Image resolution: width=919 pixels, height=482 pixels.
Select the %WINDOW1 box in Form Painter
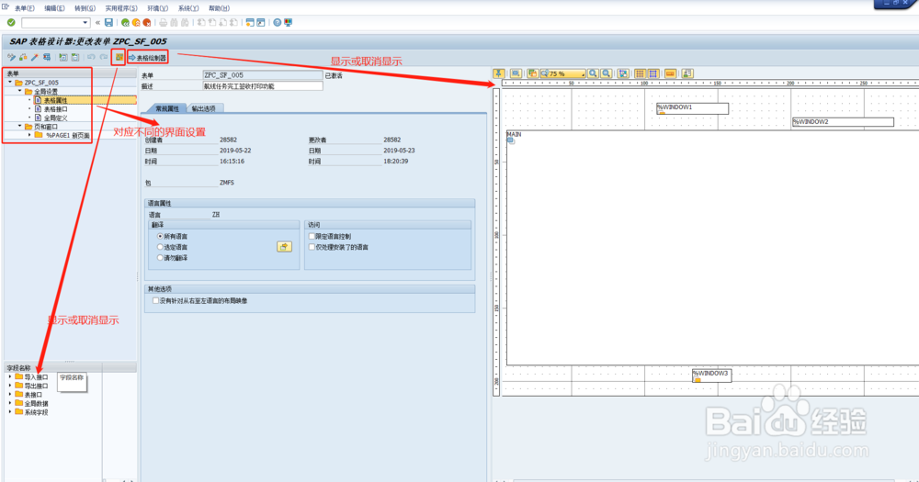tap(692, 108)
